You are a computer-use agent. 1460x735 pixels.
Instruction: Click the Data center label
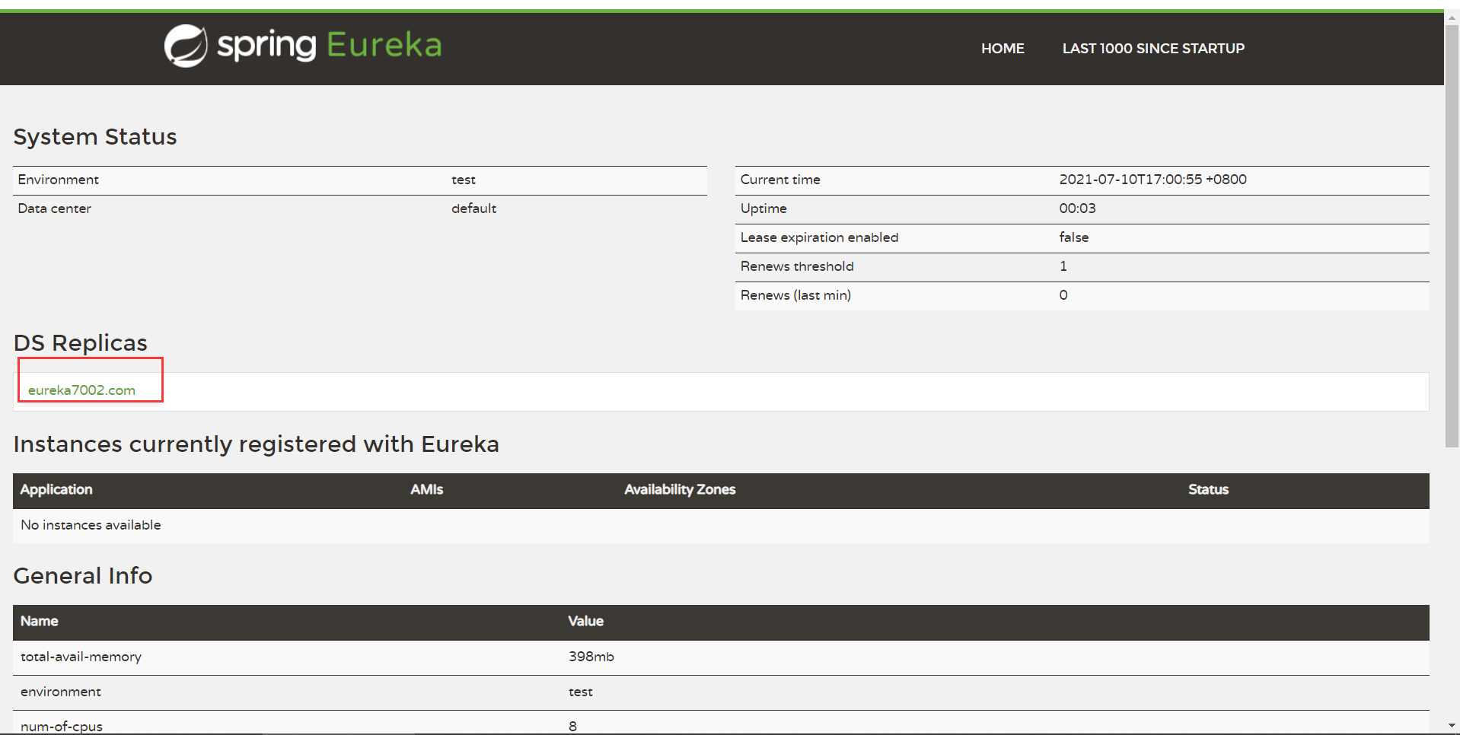(54, 208)
